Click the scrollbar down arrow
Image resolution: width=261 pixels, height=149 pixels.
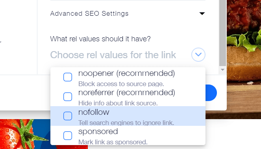click(222, 70)
